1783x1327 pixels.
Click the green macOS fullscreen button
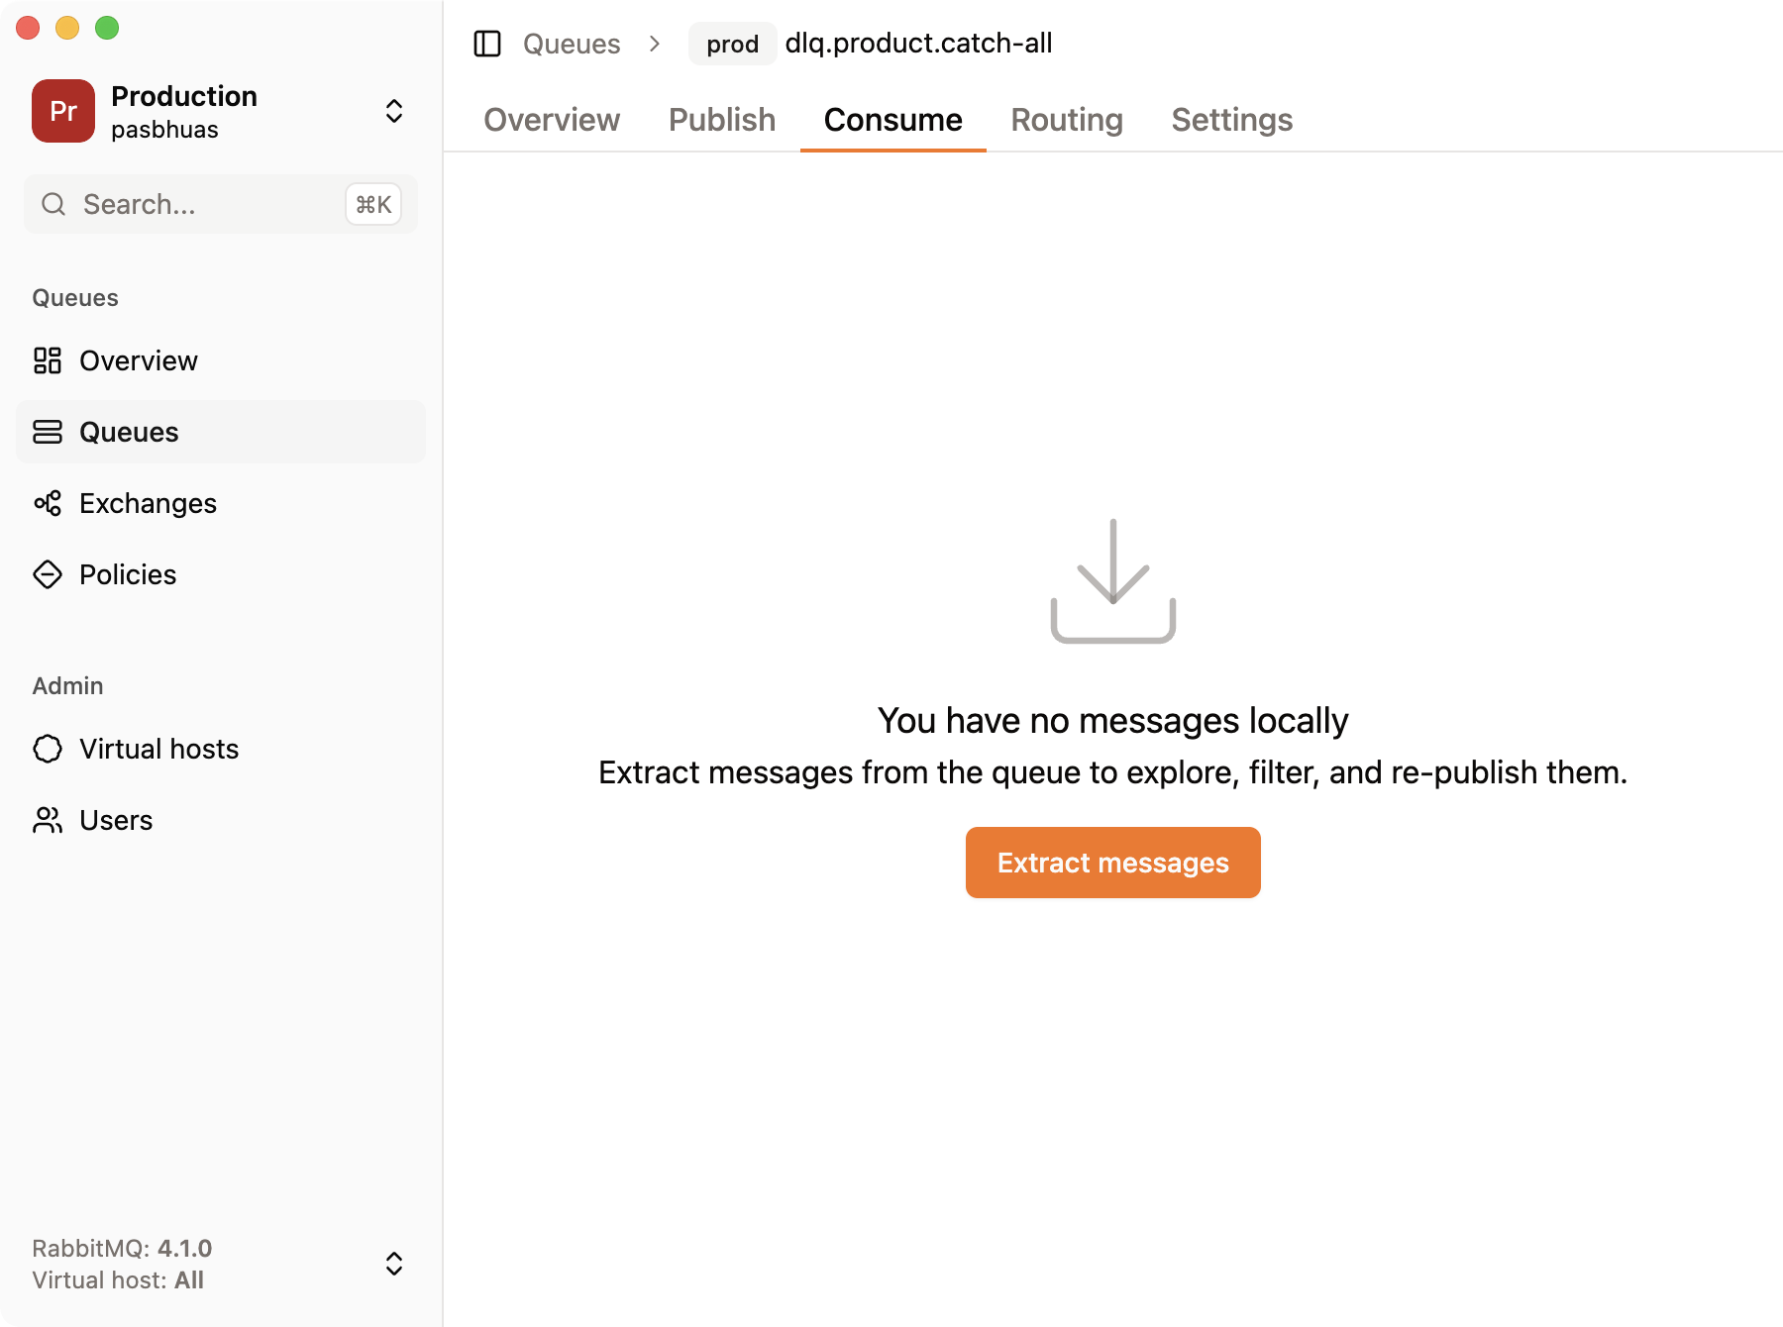click(107, 28)
